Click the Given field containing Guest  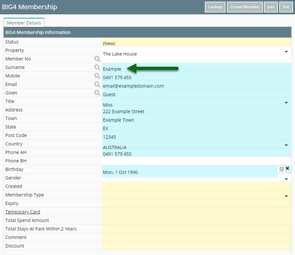(197, 93)
